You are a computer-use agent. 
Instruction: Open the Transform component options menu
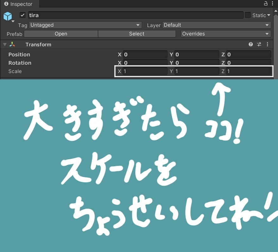tap(267, 44)
